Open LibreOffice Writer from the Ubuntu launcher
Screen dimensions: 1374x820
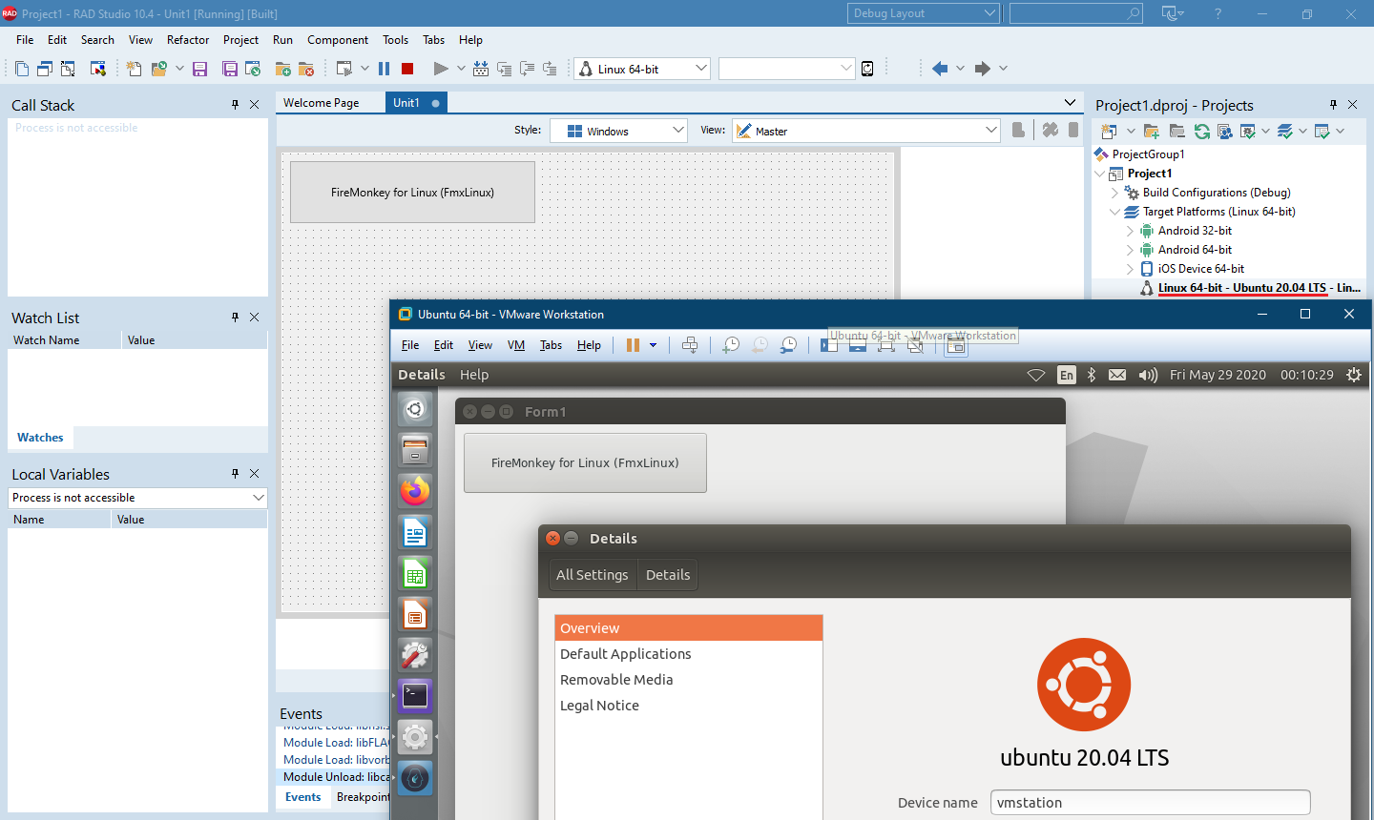click(415, 532)
